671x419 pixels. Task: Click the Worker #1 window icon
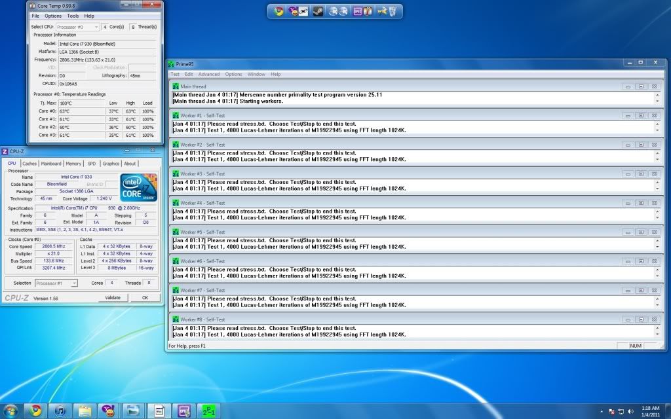(x=176, y=115)
